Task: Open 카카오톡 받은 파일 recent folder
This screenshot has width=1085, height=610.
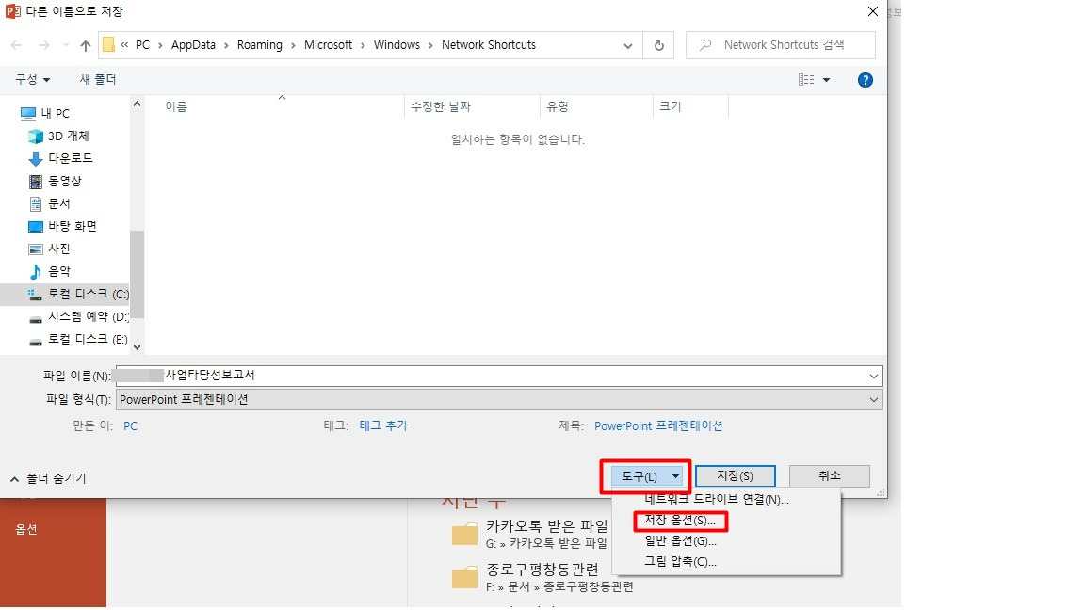Action: coord(531,534)
